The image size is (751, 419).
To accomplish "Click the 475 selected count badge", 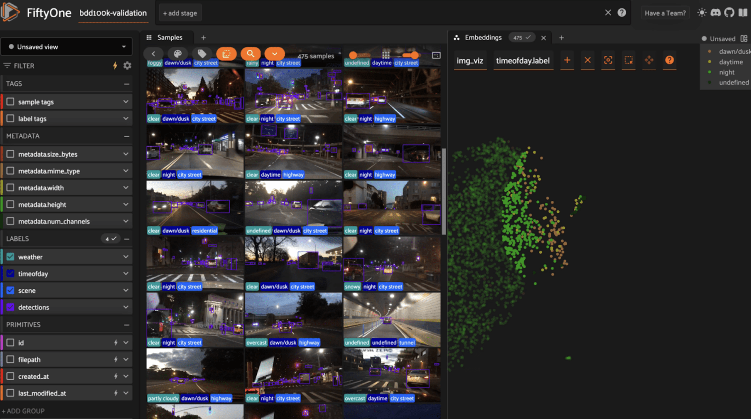I will pyautogui.click(x=522, y=38).
